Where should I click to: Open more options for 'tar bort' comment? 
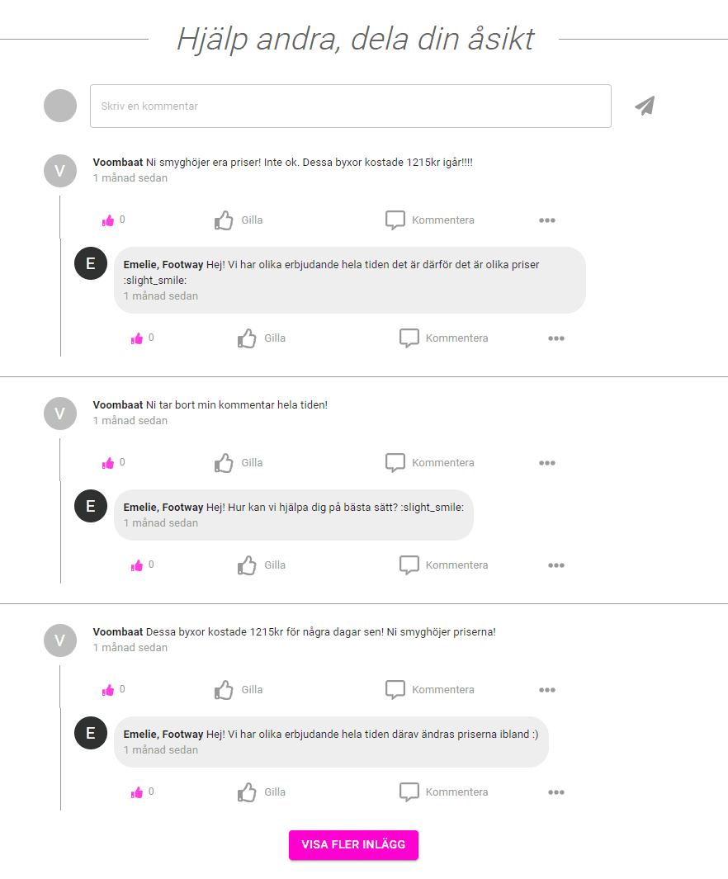pos(546,463)
